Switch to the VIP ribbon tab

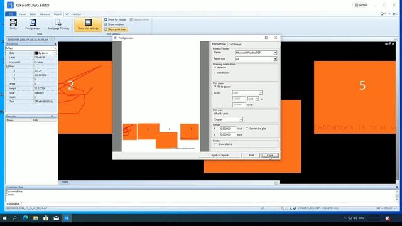[x=67, y=14]
